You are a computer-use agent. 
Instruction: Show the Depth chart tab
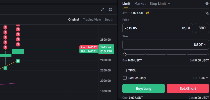click(109, 20)
